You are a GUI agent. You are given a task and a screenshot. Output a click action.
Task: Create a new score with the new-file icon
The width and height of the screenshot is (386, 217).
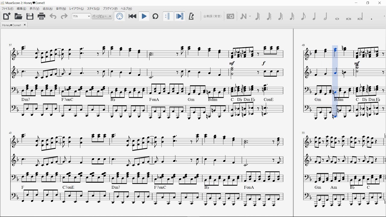coord(7,16)
